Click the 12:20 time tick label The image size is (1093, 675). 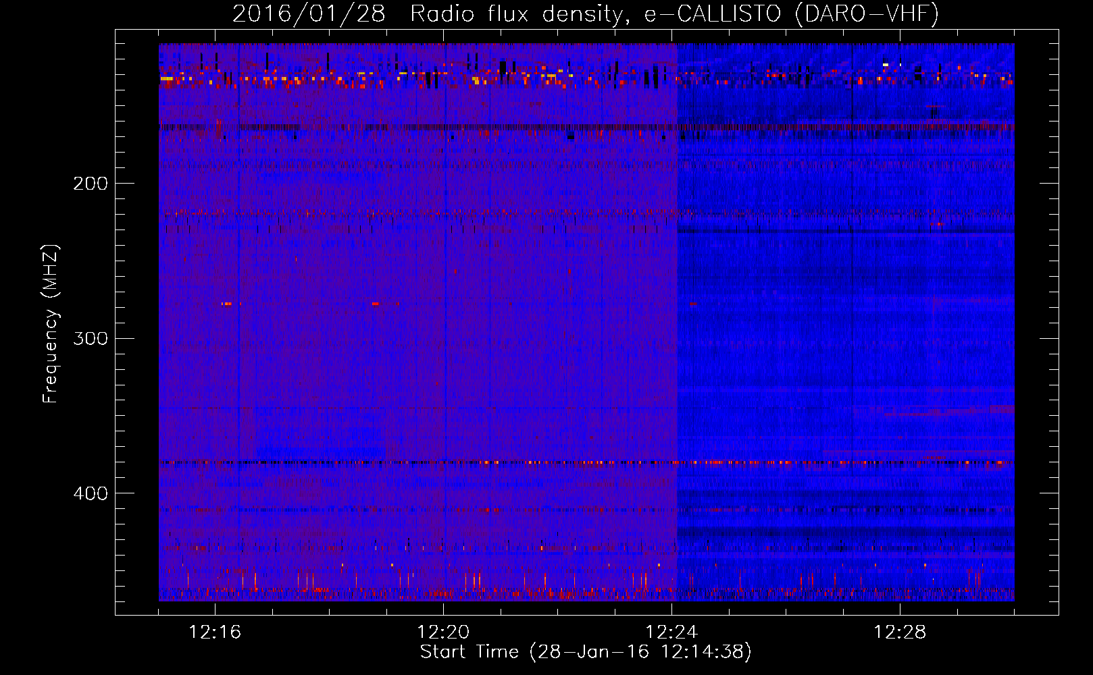click(x=443, y=632)
